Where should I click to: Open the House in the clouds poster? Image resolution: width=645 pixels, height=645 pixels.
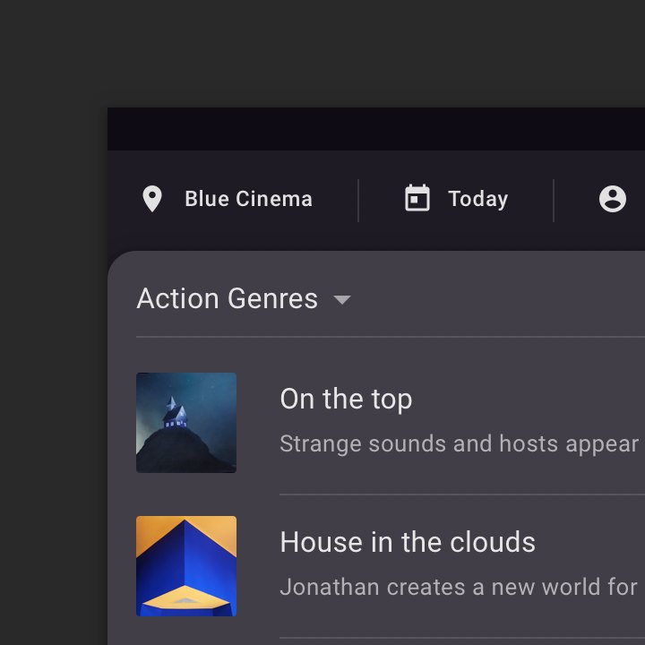186,565
